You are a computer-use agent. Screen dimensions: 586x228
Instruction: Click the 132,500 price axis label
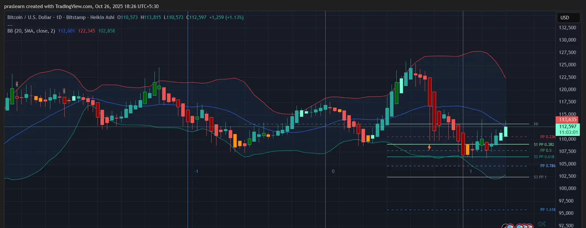tap(568, 28)
